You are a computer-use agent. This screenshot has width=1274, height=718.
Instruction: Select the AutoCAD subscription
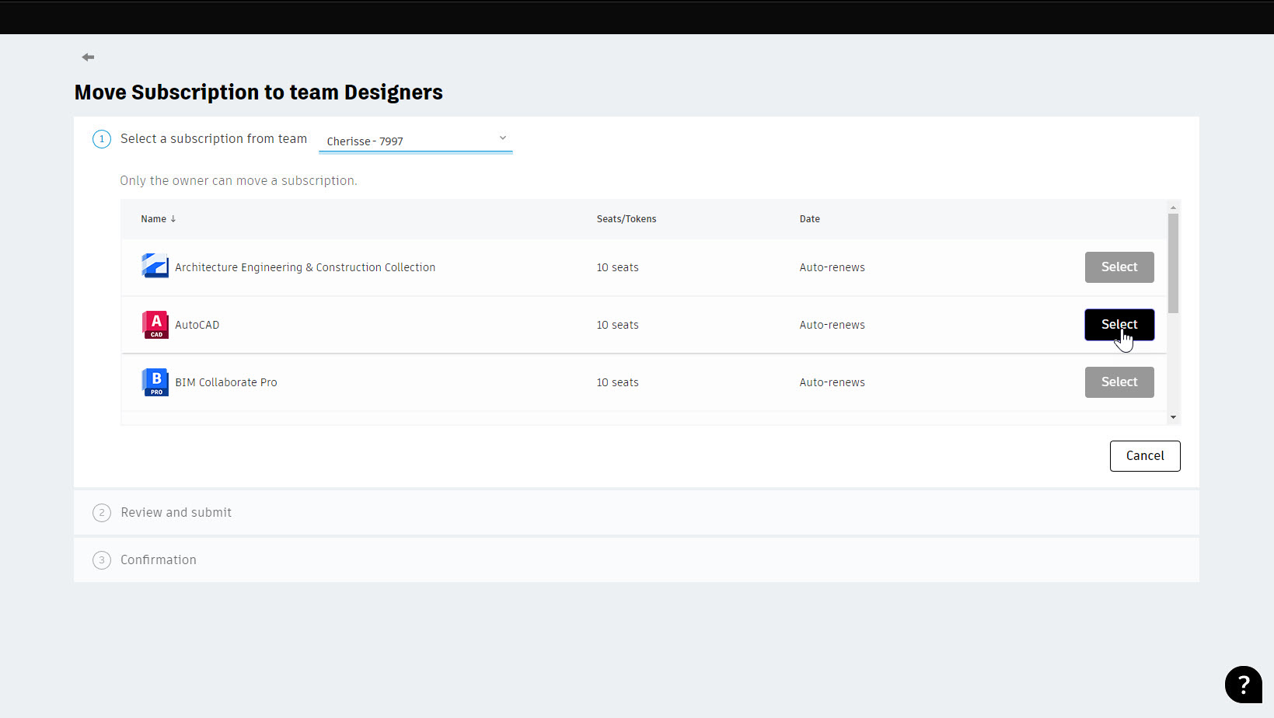pyautogui.click(x=1119, y=325)
